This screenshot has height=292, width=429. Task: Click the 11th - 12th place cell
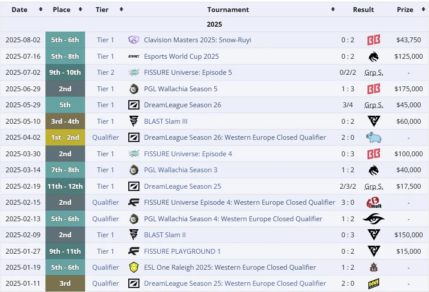click(65, 186)
